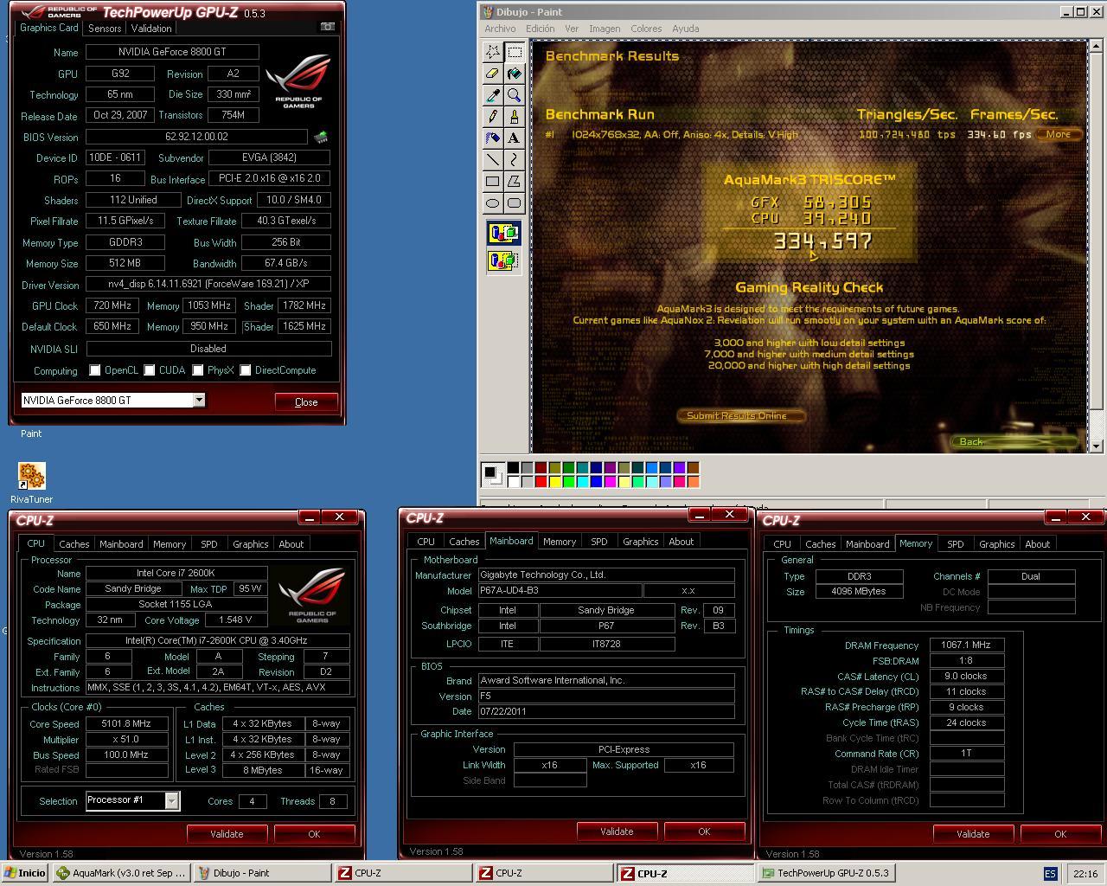Switch to TechPowerUp GPU-Z taskbar item
The width and height of the screenshot is (1107, 886).
click(x=826, y=873)
